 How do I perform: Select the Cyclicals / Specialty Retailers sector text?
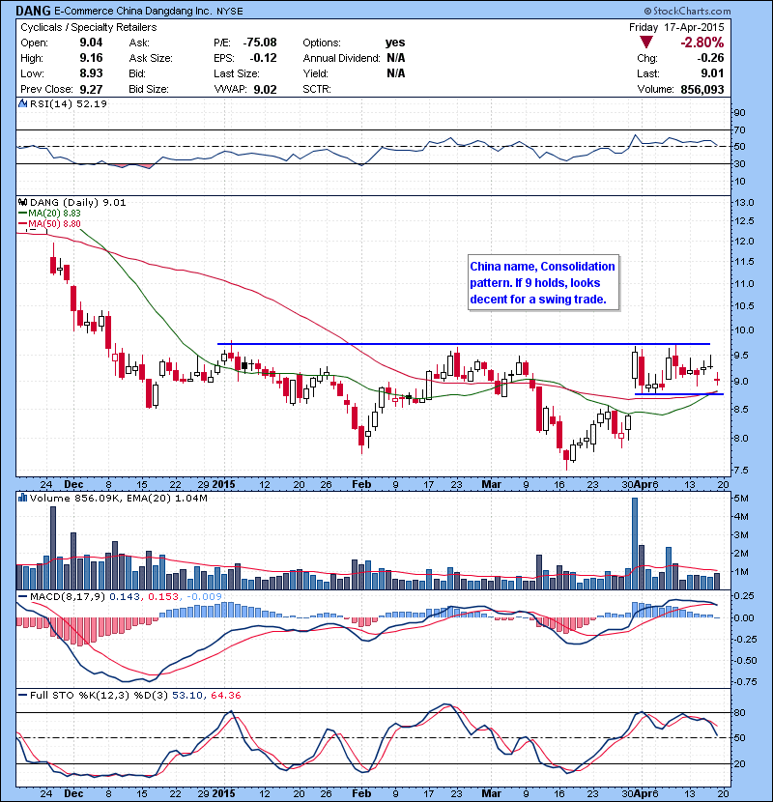[89, 28]
